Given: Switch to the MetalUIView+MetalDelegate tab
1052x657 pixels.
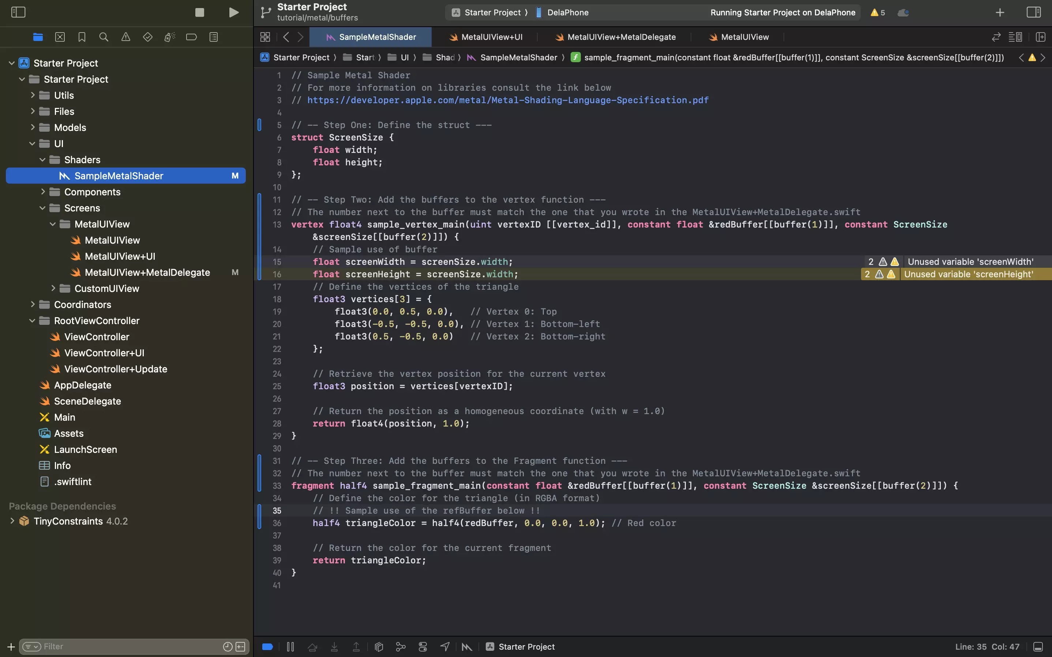Looking at the screenshot, I should click(616, 37).
